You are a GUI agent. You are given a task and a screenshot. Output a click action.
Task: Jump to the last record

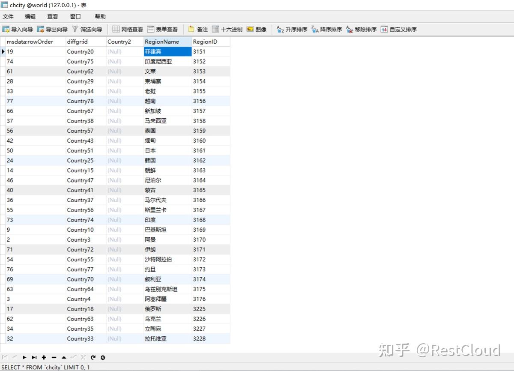click(34, 357)
